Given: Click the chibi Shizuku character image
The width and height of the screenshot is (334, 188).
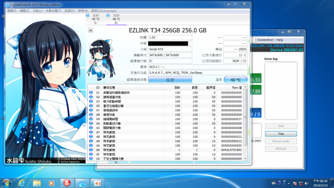Looking at the screenshot, I should tap(101, 60).
